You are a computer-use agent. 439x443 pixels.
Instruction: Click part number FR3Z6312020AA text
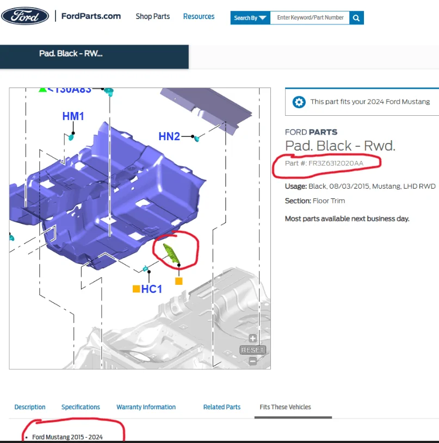pos(336,163)
